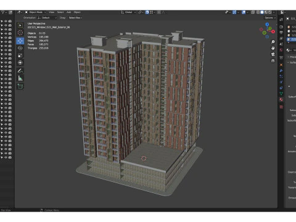Open the Add menu
Screen dimensions: 296x222
tap(68, 12)
